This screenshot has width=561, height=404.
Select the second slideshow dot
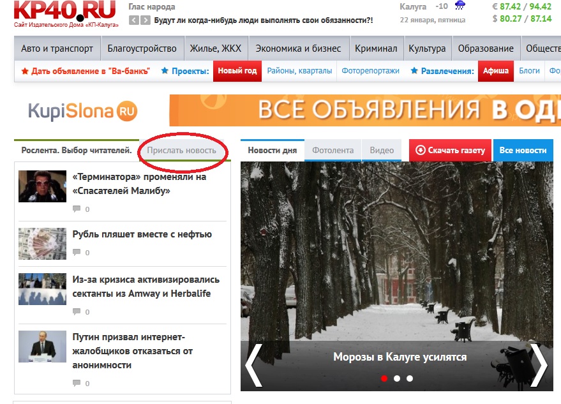click(x=397, y=378)
